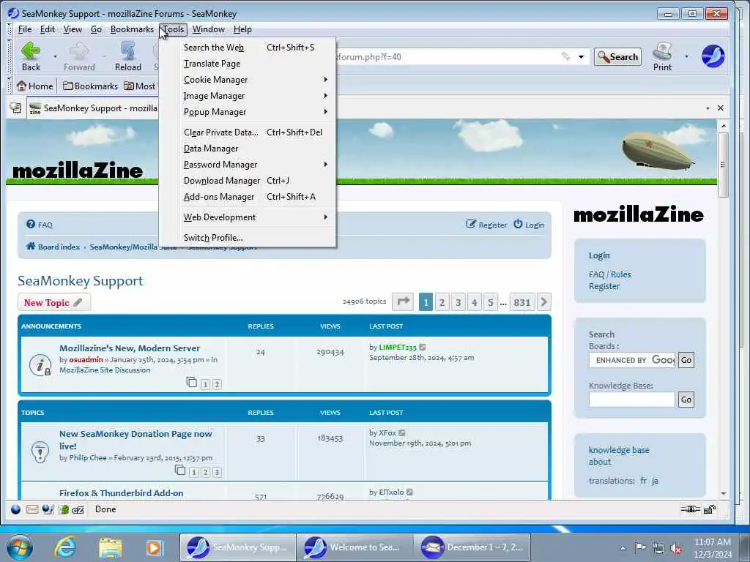Viewport: 750px width, 562px height.
Task: Open Print button dropdown arrow
Action: pos(687,56)
